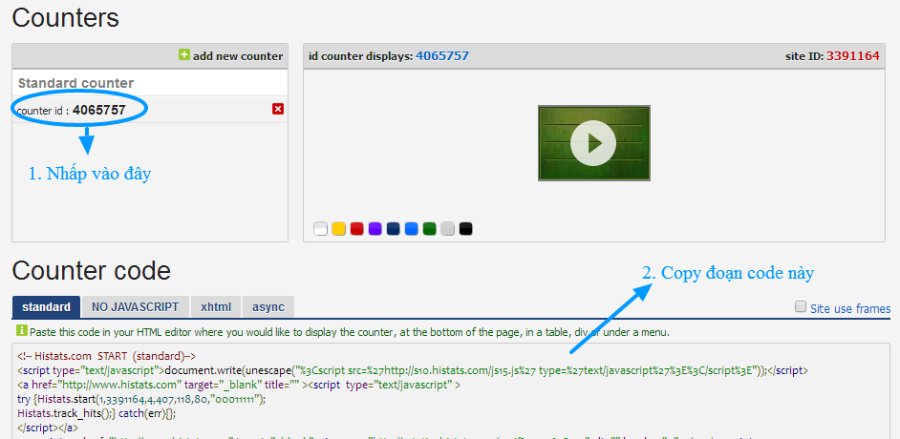This screenshot has height=439, width=900.
Task: Select the bright blue color swatch
Action: pos(411,229)
